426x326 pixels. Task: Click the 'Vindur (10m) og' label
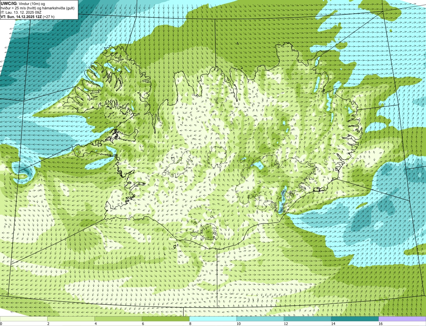pos(32,3)
